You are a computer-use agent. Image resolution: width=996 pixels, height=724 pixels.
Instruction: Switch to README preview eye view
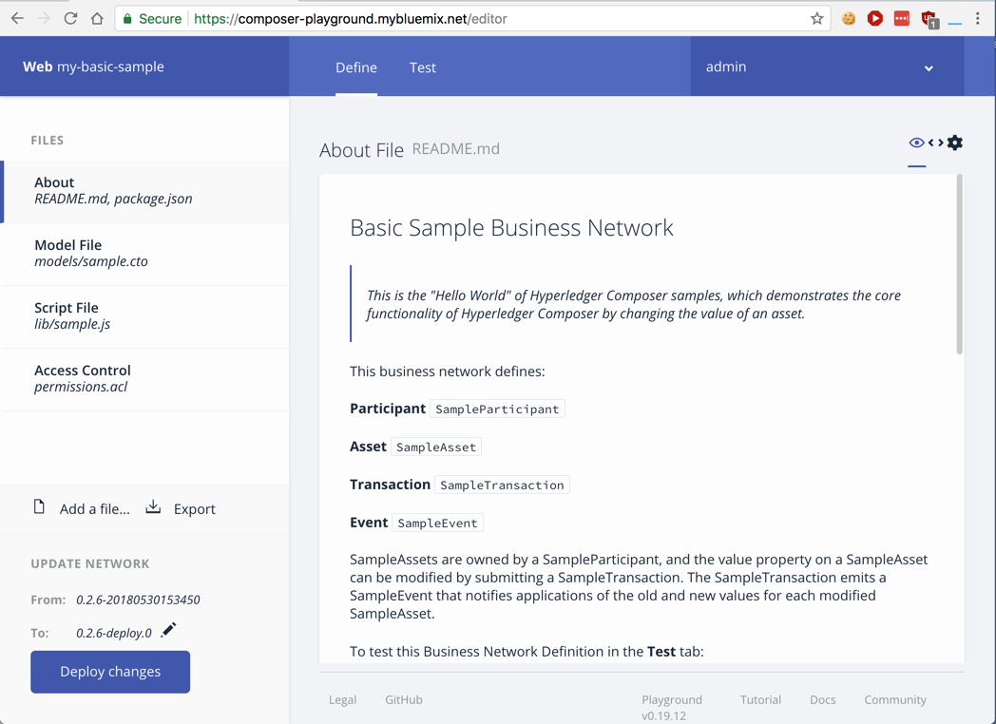tap(916, 143)
